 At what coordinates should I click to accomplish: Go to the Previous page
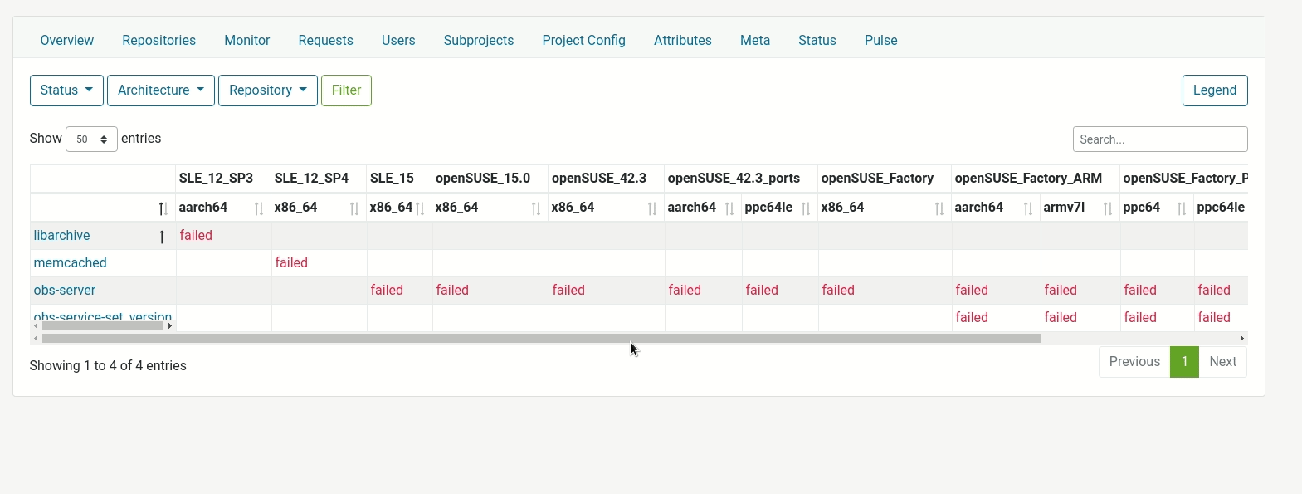1134,362
